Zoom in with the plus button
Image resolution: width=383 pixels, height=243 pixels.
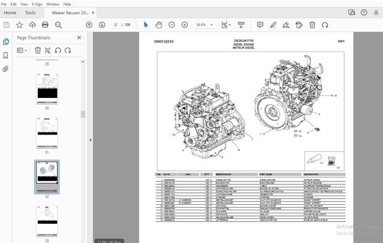(185, 25)
